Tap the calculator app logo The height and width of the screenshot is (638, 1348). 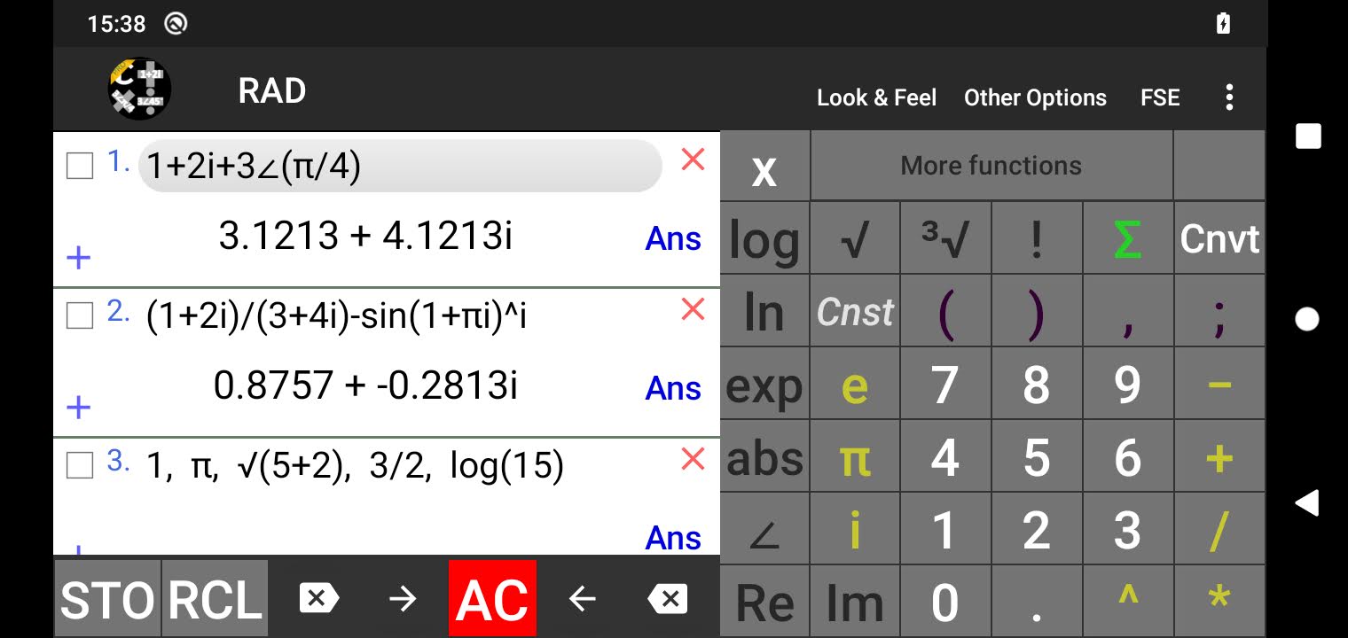tap(139, 89)
